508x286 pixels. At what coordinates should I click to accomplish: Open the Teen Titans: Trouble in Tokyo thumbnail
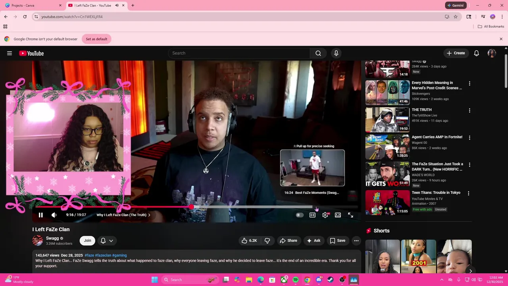387,202
